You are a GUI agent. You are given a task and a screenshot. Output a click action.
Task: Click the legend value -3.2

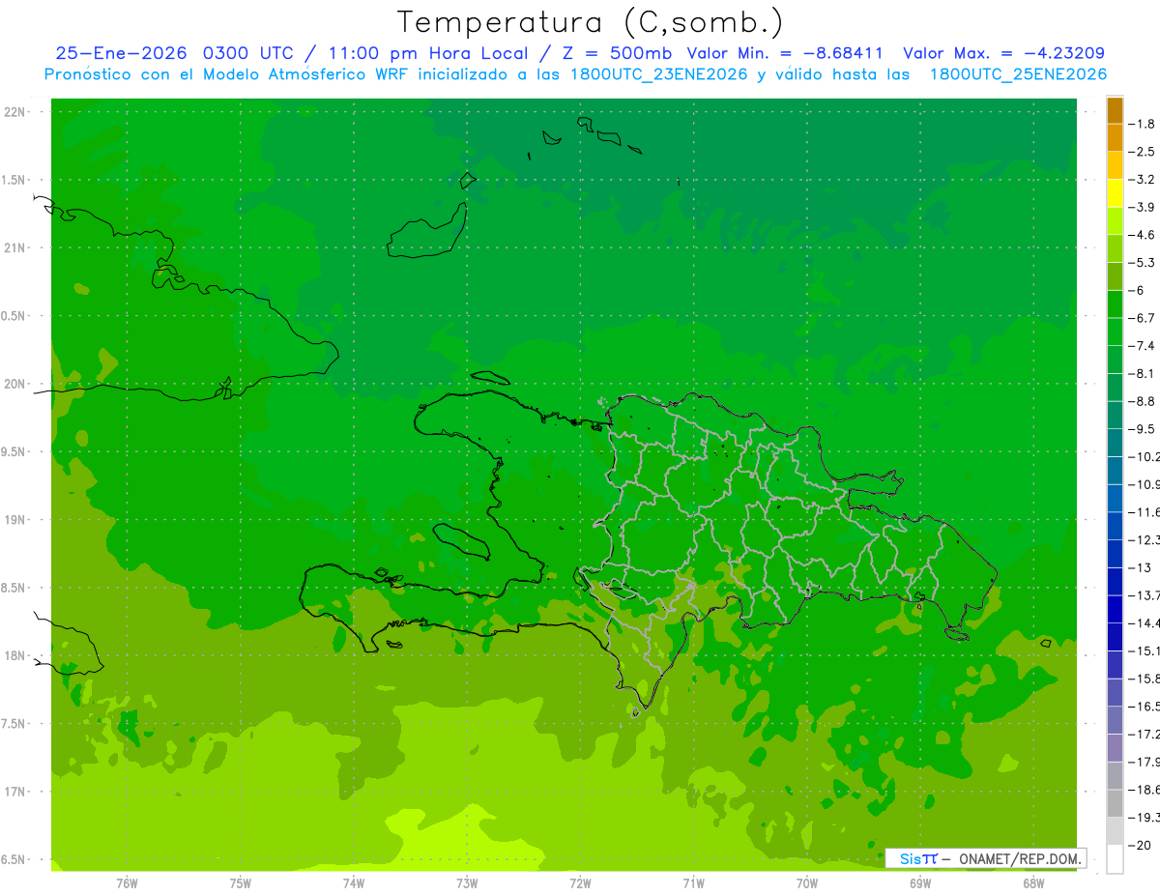tap(1142, 180)
